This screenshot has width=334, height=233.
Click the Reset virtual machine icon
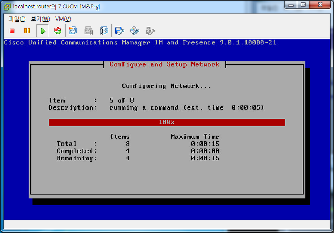coord(58,31)
